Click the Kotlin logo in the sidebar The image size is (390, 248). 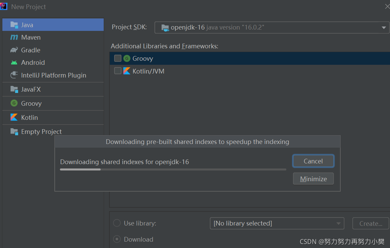tap(14, 117)
